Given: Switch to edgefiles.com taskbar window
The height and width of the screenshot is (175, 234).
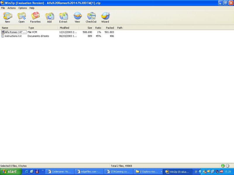Looking at the screenshot, I should pos(89,171).
